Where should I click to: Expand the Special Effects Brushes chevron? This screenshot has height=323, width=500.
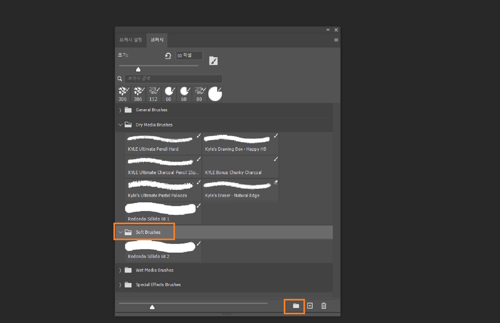[x=120, y=285]
